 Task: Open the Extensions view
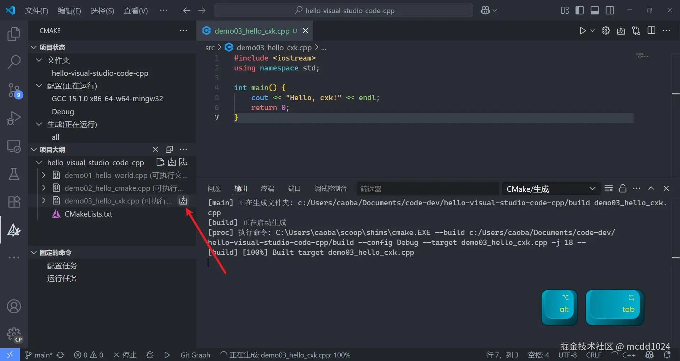coord(14,202)
